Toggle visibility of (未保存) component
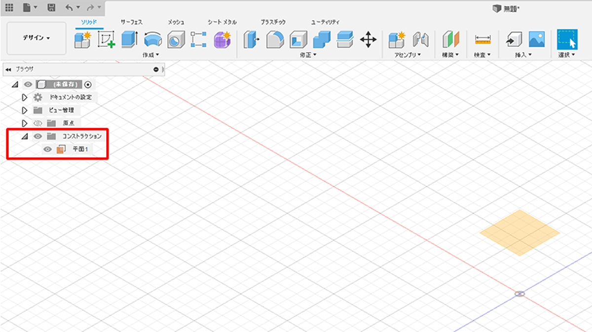This screenshot has height=332, width=592. [28, 84]
